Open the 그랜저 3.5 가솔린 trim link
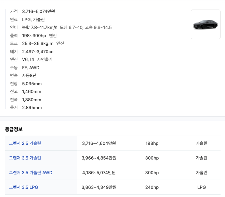 [x=25, y=158]
